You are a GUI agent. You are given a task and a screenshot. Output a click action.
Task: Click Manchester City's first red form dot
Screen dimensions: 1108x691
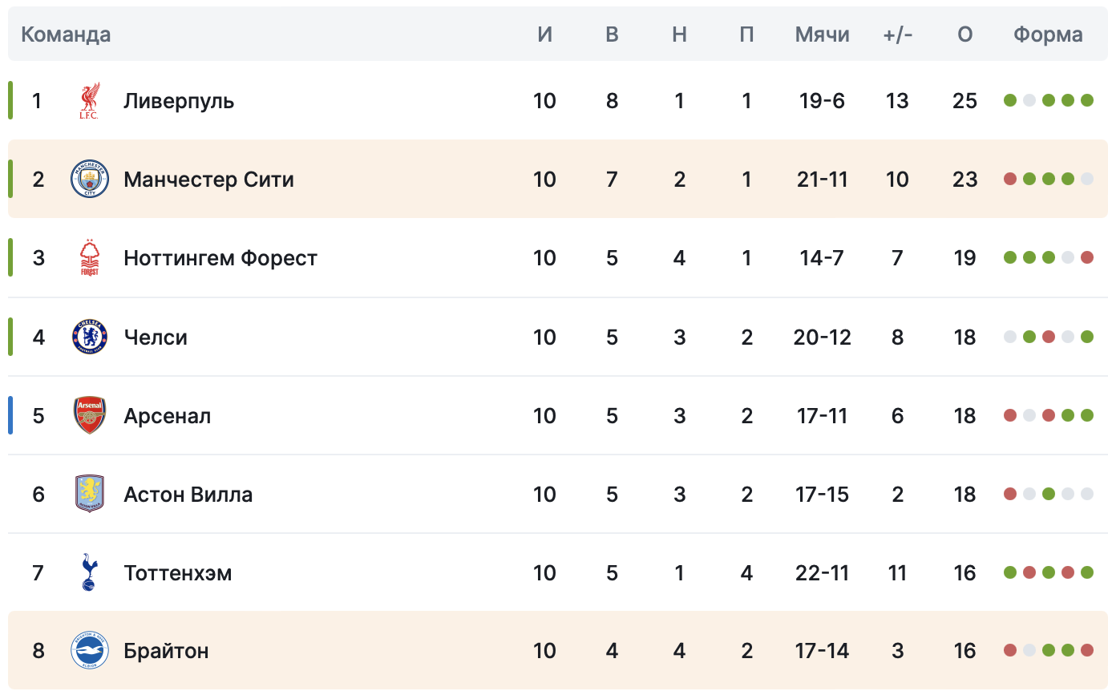(1010, 179)
